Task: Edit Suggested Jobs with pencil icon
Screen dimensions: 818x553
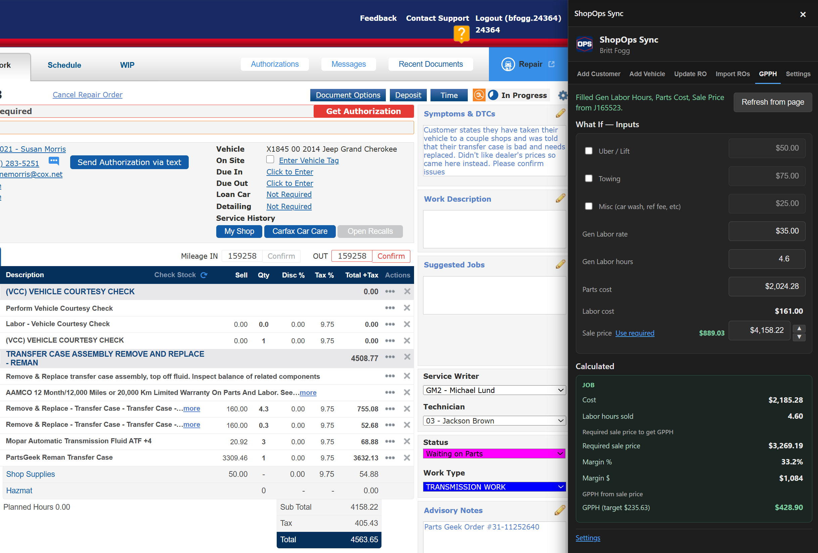Action: coord(560,264)
